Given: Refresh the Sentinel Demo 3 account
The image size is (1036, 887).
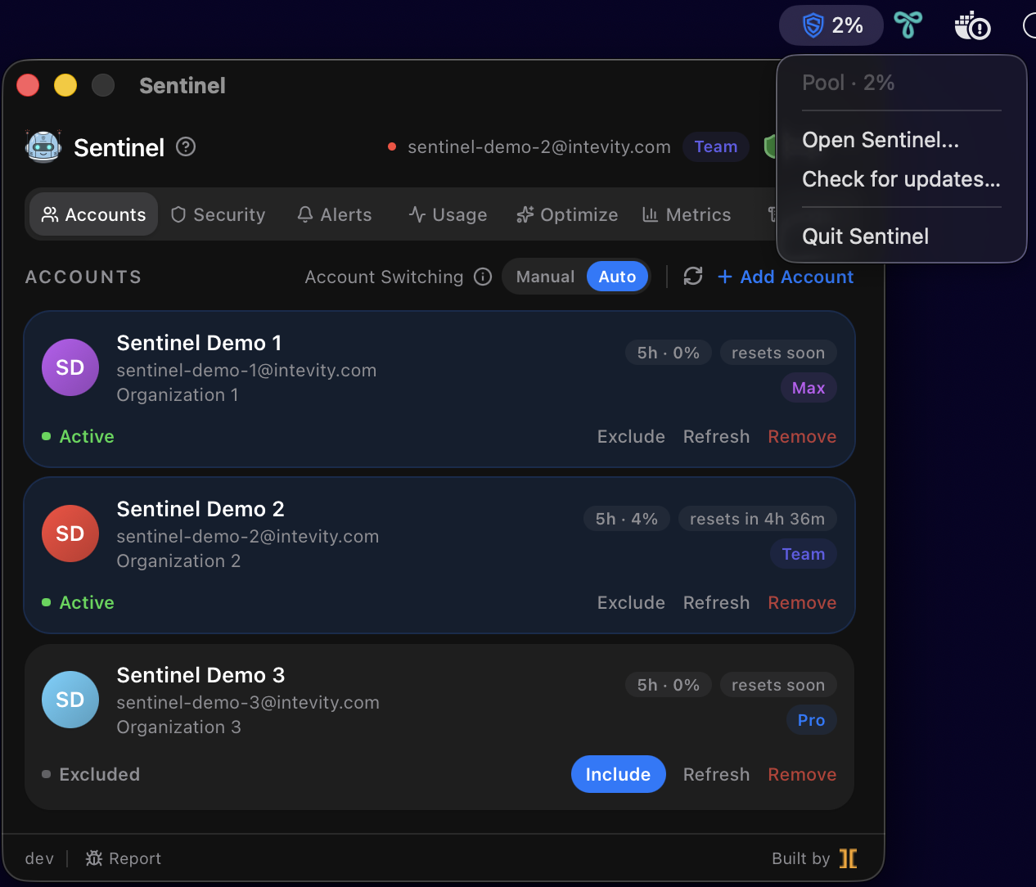Looking at the screenshot, I should [x=716, y=774].
